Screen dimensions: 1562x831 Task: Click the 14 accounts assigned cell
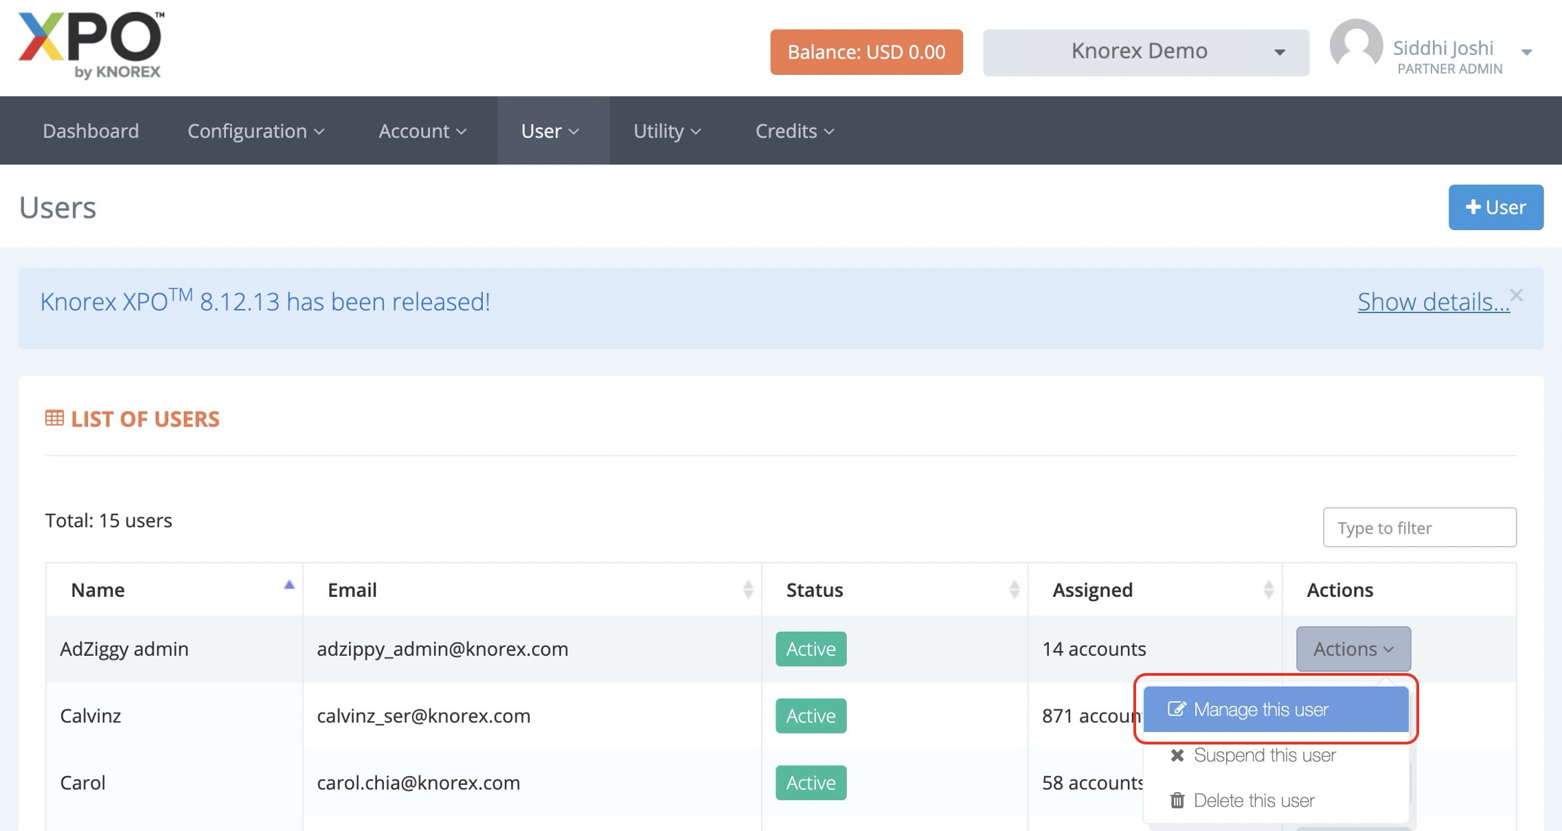pos(1155,649)
